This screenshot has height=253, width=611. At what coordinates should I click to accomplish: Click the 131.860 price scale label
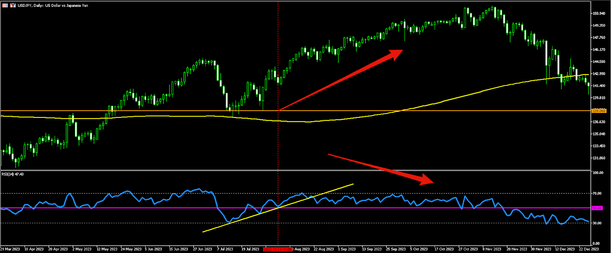(x=599, y=158)
